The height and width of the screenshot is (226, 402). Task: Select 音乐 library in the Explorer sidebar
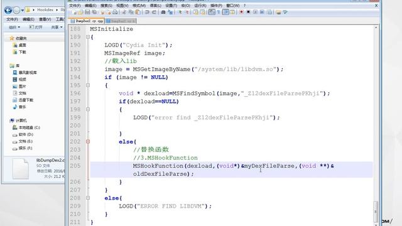coord(19,107)
